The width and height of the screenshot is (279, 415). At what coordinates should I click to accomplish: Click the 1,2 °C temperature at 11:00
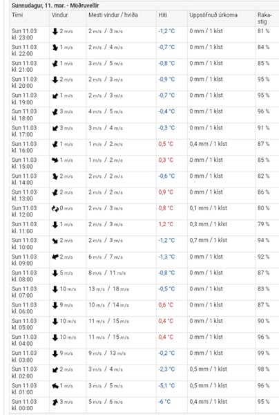pyautogui.click(x=166, y=224)
